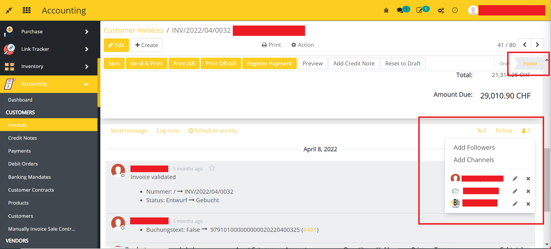Open Customer Invoices breadcrumb link
551x249 pixels.
point(134,30)
